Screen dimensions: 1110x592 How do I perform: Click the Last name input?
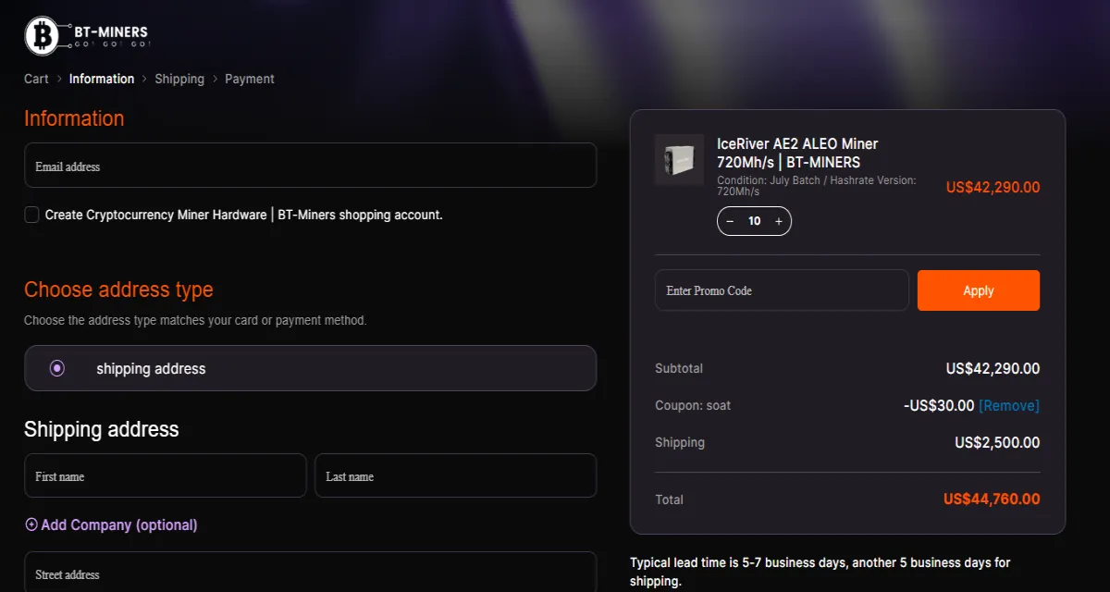pyautogui.click(x=455, y=475)
